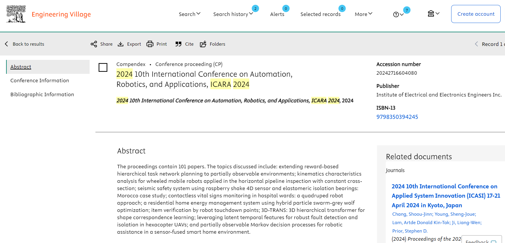Switch to the Abstract section tab

[48, 67]
